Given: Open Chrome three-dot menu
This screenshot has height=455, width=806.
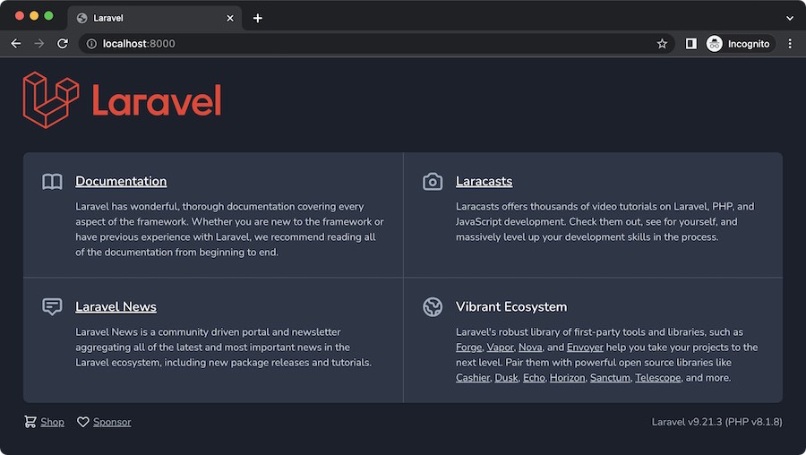Looking at the screenshot, I should click(x=790, y=44).
